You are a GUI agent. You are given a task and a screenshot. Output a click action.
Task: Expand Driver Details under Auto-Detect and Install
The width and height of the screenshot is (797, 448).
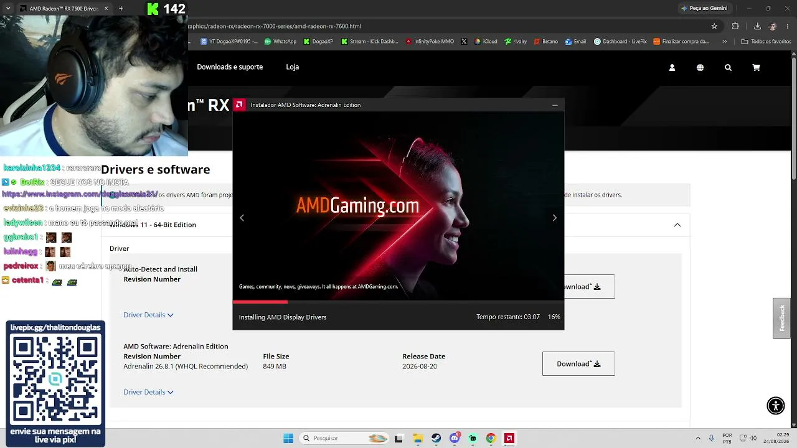tap(148, 315)
